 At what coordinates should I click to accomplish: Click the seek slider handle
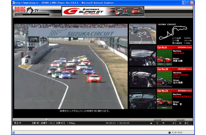[47, 120]
